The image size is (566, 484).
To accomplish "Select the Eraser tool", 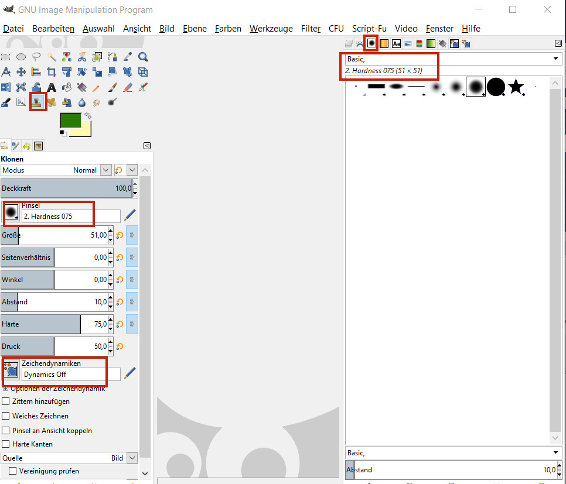I will (x=127, y=87).
